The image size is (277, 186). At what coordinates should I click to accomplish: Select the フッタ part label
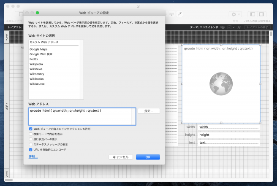(x=7, y=174)
